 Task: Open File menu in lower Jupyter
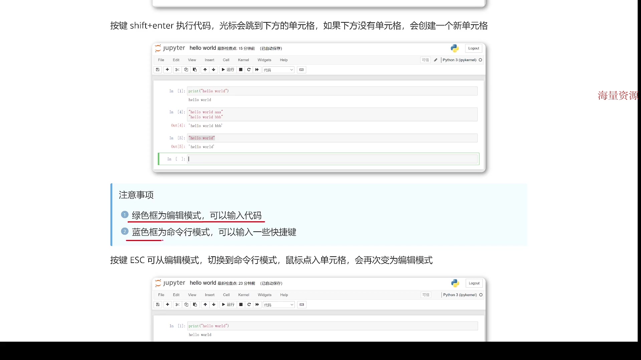click(161, 295)
